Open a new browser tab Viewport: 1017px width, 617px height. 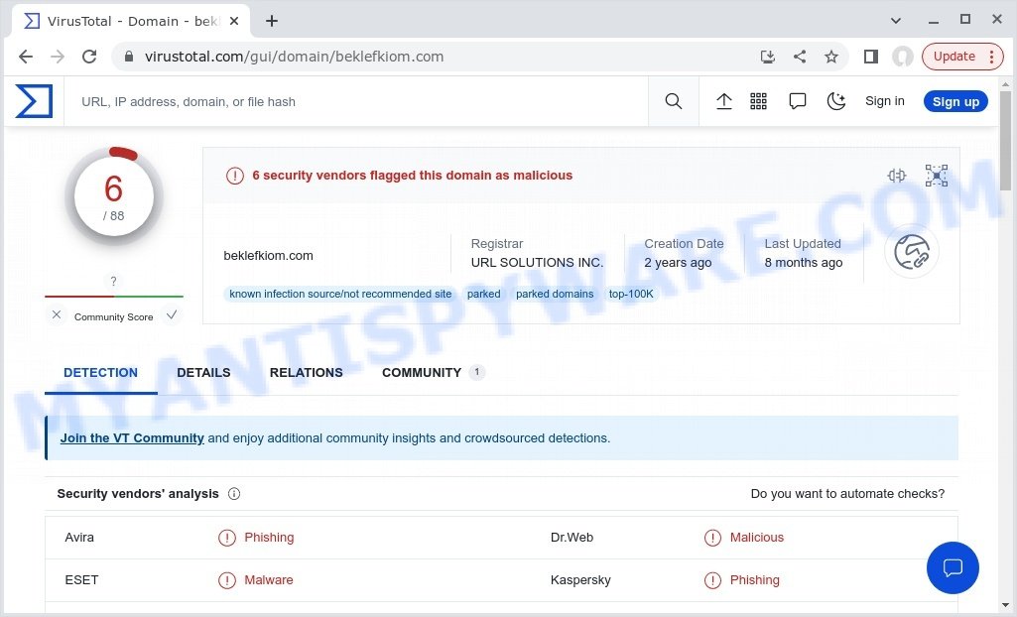click(x=272, y=21)
